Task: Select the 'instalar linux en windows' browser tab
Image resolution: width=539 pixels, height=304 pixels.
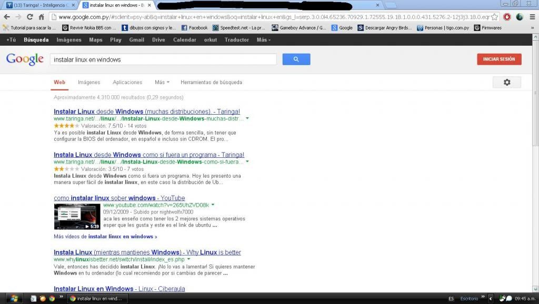Action: 116,5
